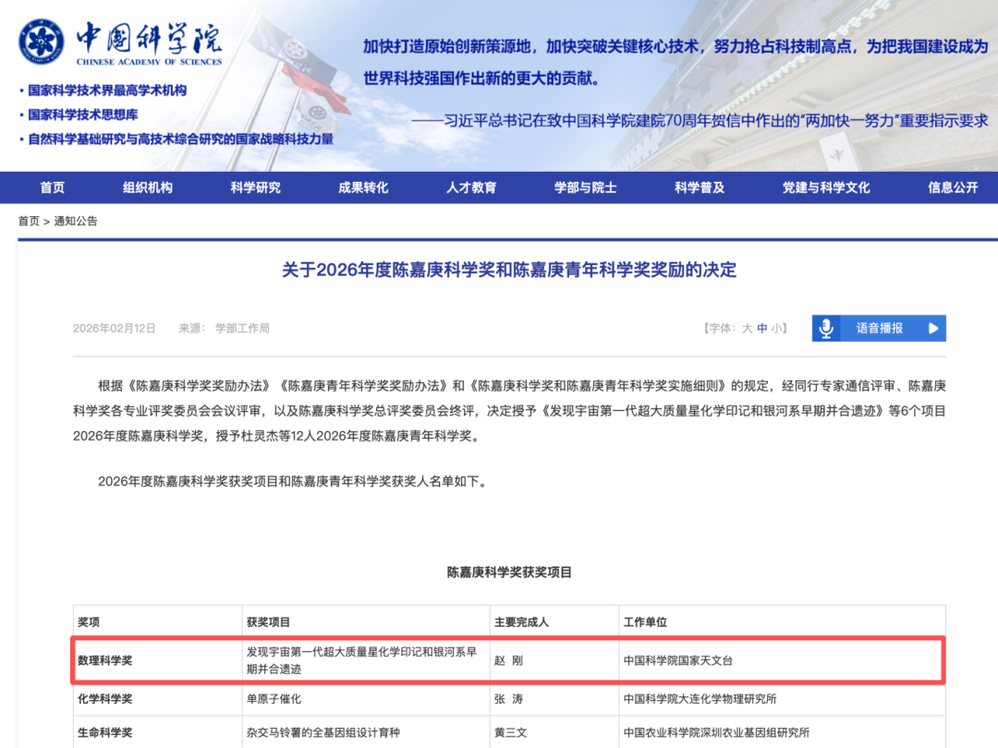Set font size to 小
998x748 pixels.
(x=776, y=328)
